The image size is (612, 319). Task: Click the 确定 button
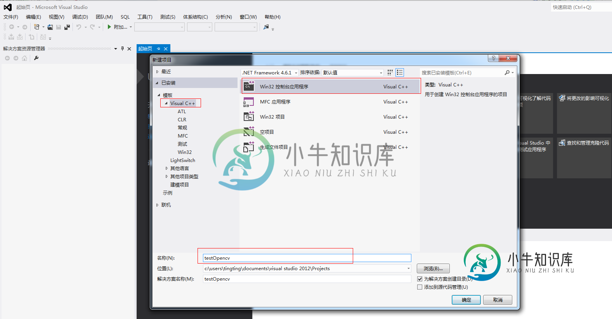tap(466, 300)
